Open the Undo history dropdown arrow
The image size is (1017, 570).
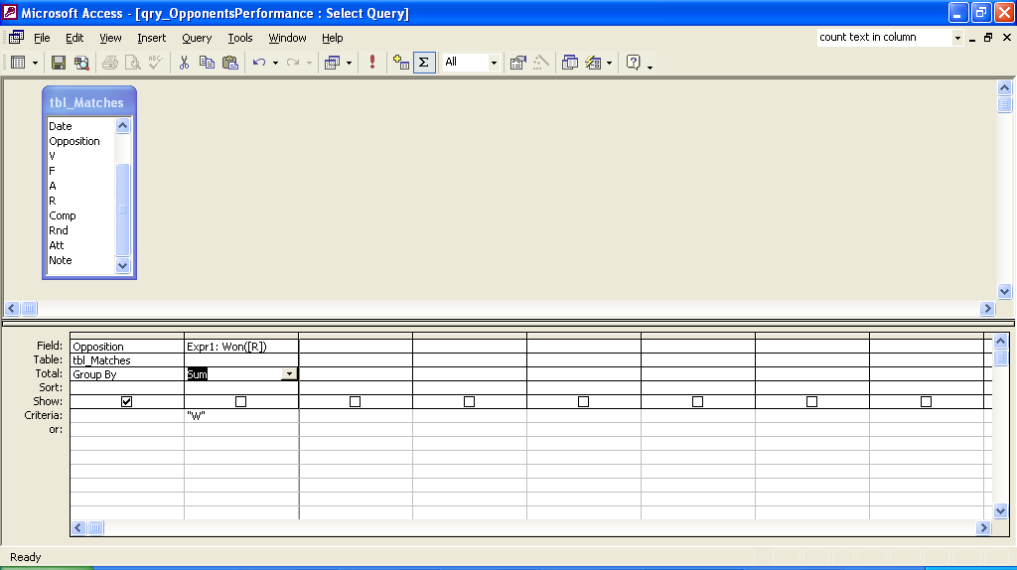pos(276,63)
